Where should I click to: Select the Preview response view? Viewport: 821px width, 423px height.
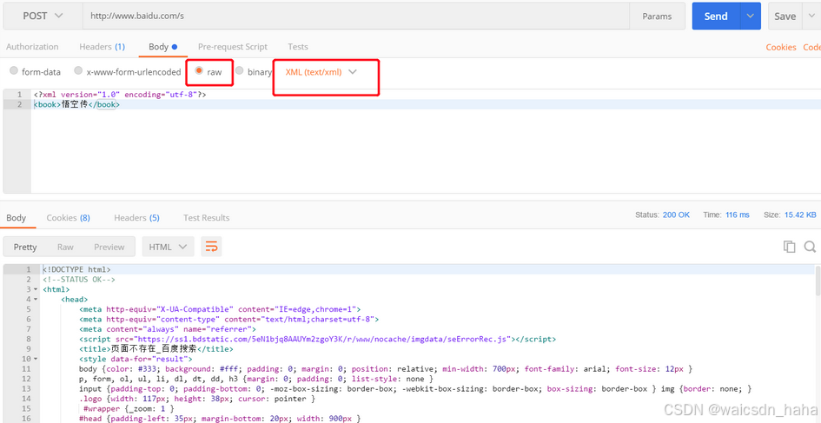[x=109, y=247]
